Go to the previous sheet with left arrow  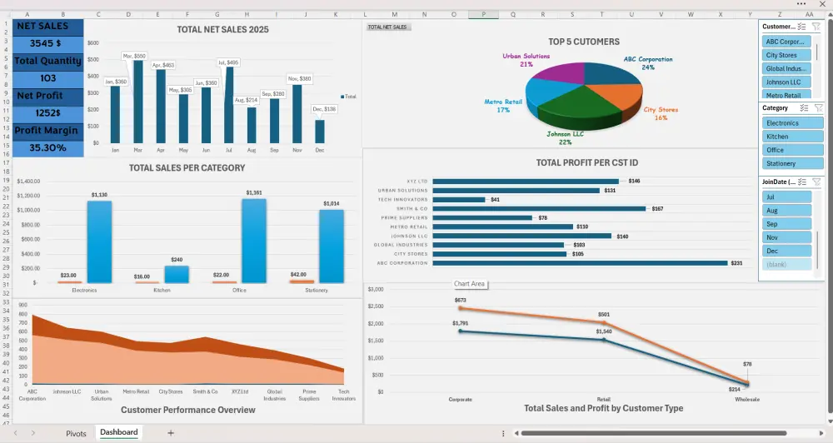click(15, 433)
